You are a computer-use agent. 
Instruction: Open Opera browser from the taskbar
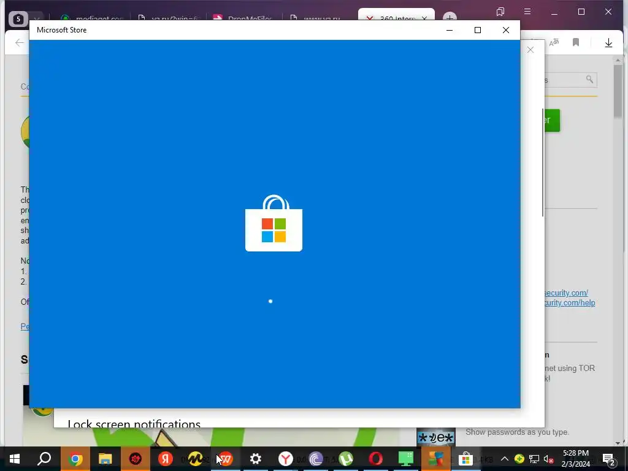coord(376,459)
